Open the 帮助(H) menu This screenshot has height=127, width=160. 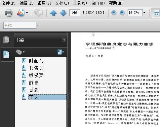116,3
